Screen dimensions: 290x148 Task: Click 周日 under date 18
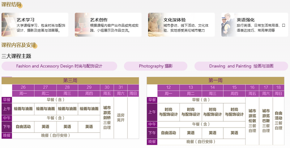[x=278, y=94]
